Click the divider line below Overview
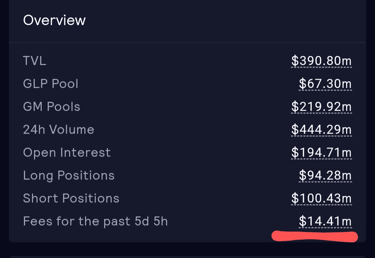 pyautogui.click(x=187, y=43)
